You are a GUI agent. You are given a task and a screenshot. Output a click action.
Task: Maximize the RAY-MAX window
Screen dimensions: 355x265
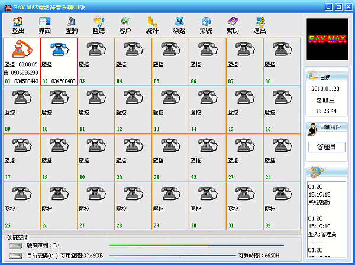click(338, 6)
